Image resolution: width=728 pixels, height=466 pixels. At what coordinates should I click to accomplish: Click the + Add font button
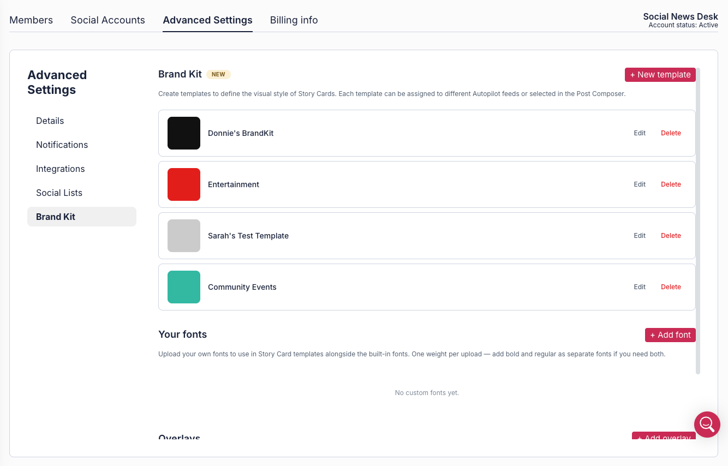click(670, 335)
